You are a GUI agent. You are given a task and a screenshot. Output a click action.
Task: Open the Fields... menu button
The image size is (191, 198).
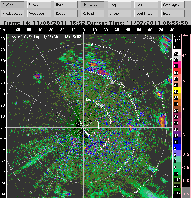coord(12,5)
